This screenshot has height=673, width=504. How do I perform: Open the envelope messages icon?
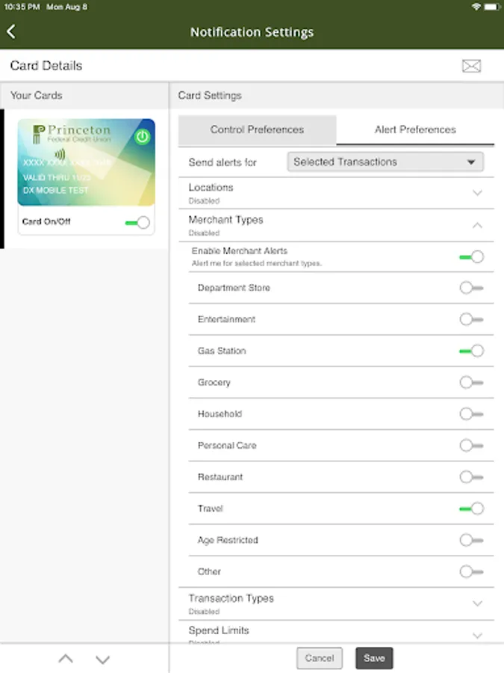[471, 66]
